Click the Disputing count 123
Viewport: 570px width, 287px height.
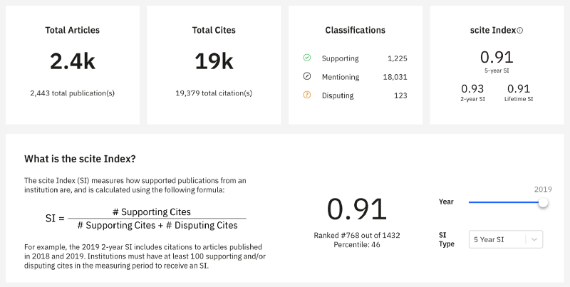[400, 95]
